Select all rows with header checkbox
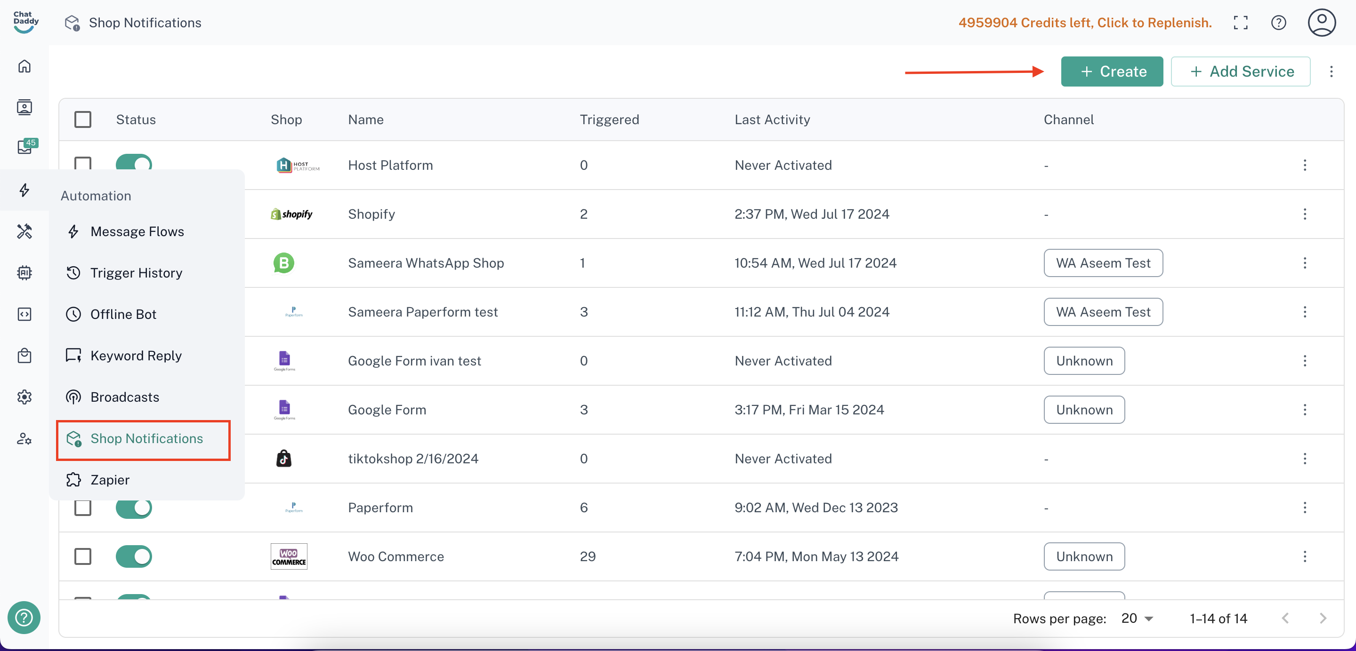The height and width of the screenshot is (651, 1356). click(83, 119)
